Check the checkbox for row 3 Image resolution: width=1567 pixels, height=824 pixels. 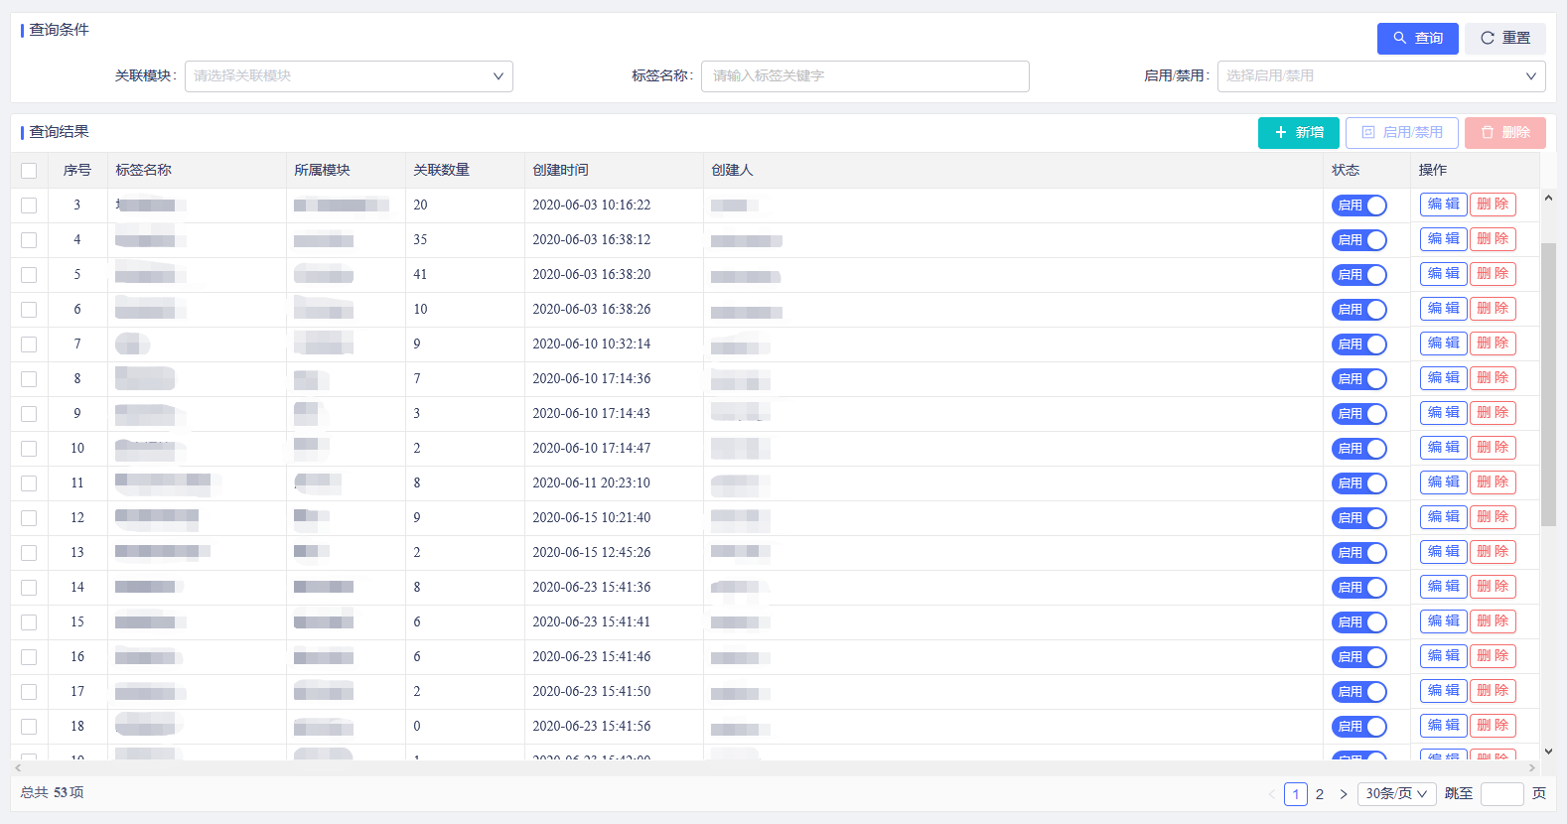(x=29, y=206)
